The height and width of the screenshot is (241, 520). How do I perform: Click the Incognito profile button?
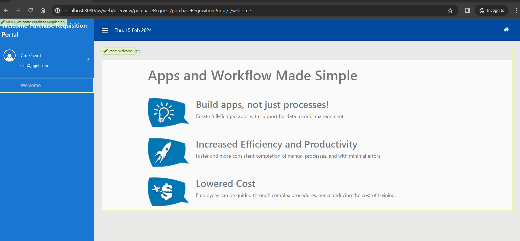tap(492, 10)
